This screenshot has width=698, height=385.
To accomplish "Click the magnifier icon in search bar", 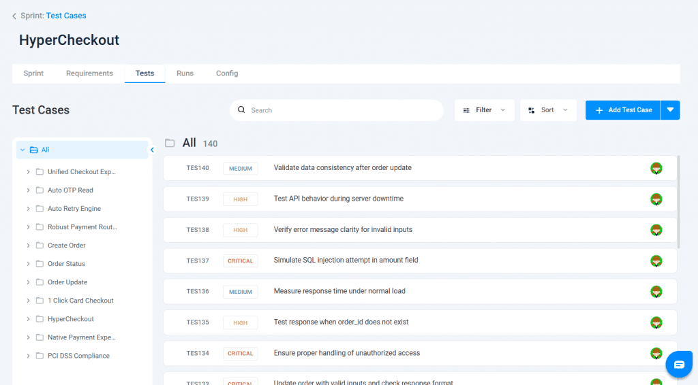I will tap(241, 110).
